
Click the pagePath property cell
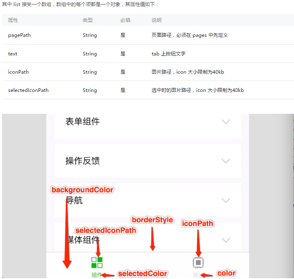click(x=19, y=35)
